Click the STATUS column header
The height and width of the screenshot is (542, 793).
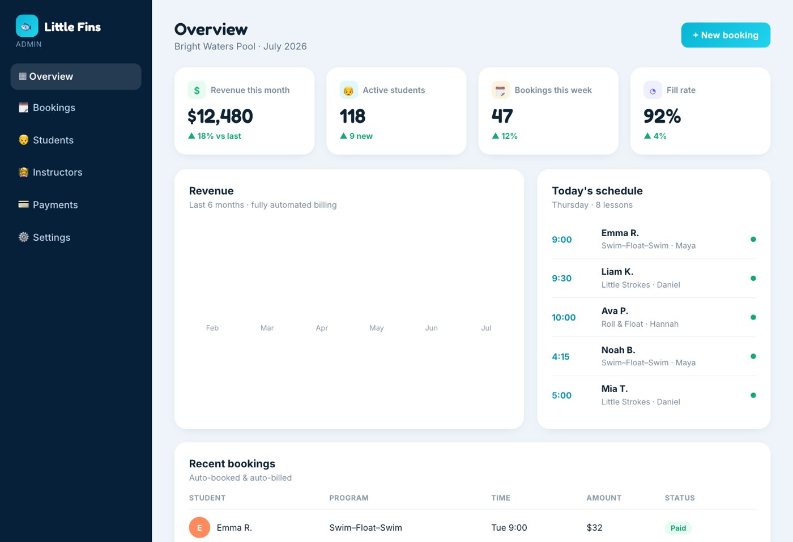tap(680, 498)
